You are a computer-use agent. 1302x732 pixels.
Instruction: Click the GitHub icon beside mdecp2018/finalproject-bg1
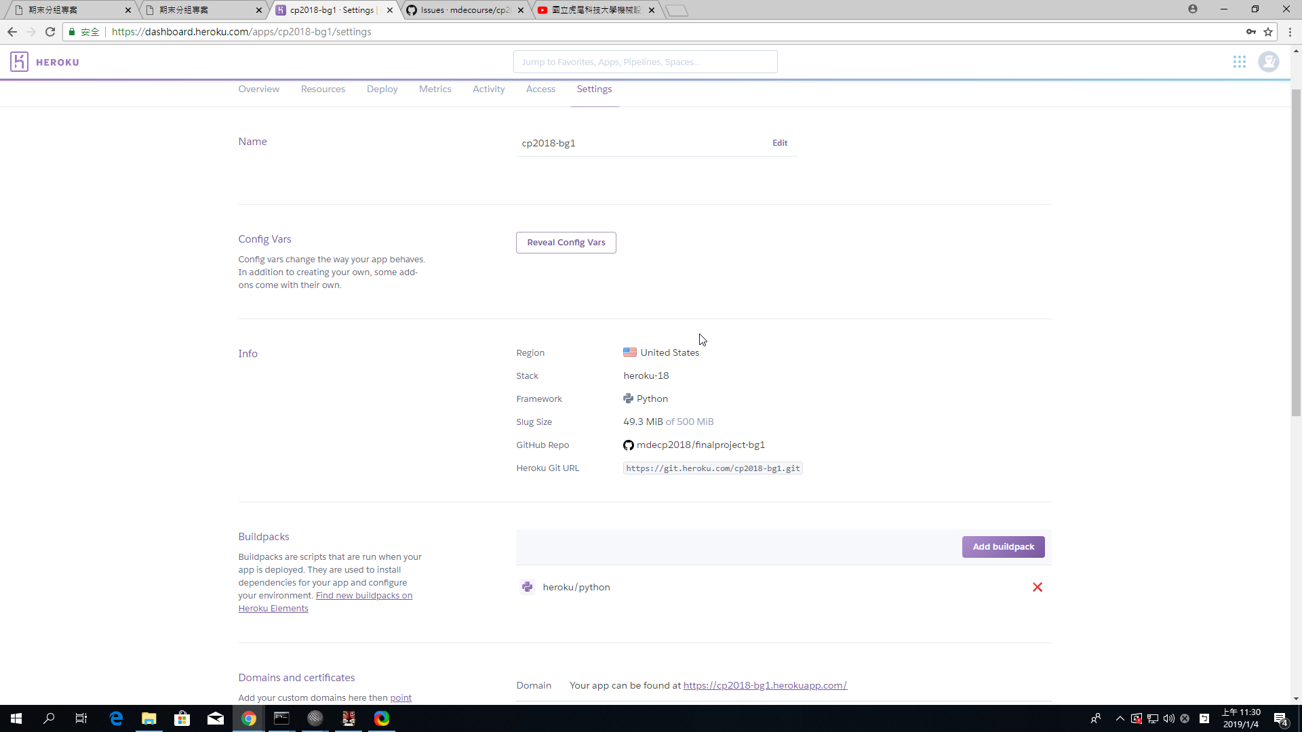629,445
